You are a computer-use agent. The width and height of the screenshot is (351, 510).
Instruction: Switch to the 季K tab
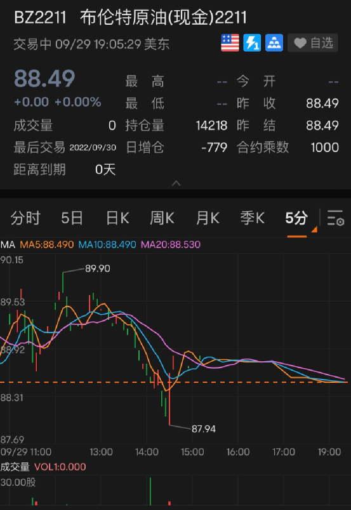252,217
